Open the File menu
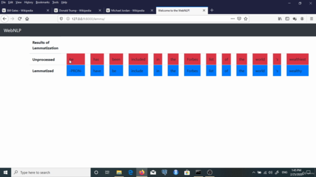This screenshot has height=177, width=316. tap(3, 2)
